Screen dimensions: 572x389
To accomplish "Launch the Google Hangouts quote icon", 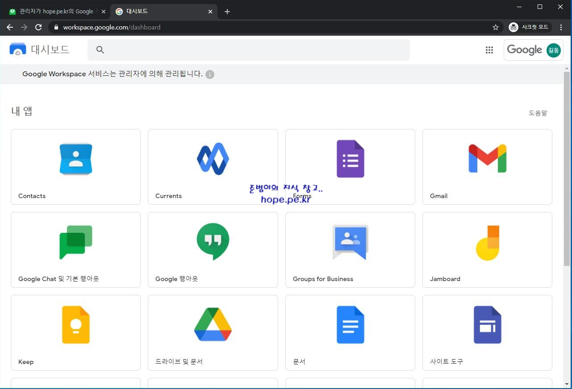I will [213, 241].
